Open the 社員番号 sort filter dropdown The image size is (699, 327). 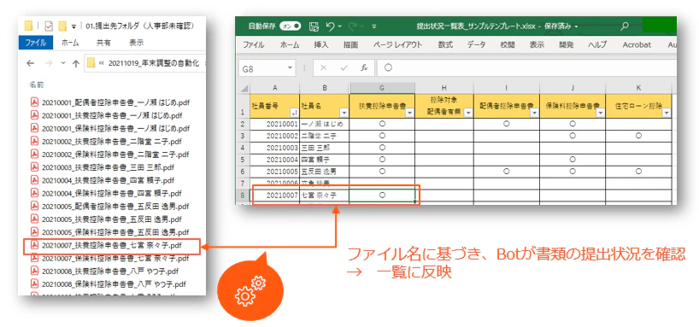tap(294, 114)
